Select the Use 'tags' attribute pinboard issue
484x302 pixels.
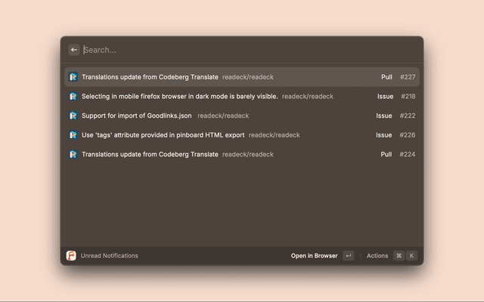(163, 135)
